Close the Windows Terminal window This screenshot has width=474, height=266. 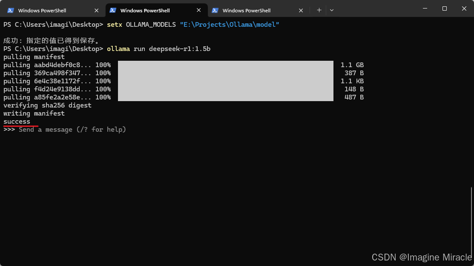point(464,8)
